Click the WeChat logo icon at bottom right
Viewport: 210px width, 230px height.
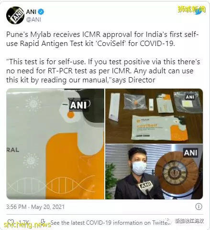[170, 221]
